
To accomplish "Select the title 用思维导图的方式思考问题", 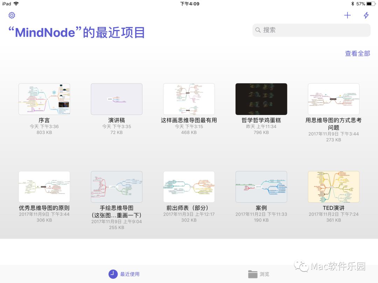I will [334, 124].
